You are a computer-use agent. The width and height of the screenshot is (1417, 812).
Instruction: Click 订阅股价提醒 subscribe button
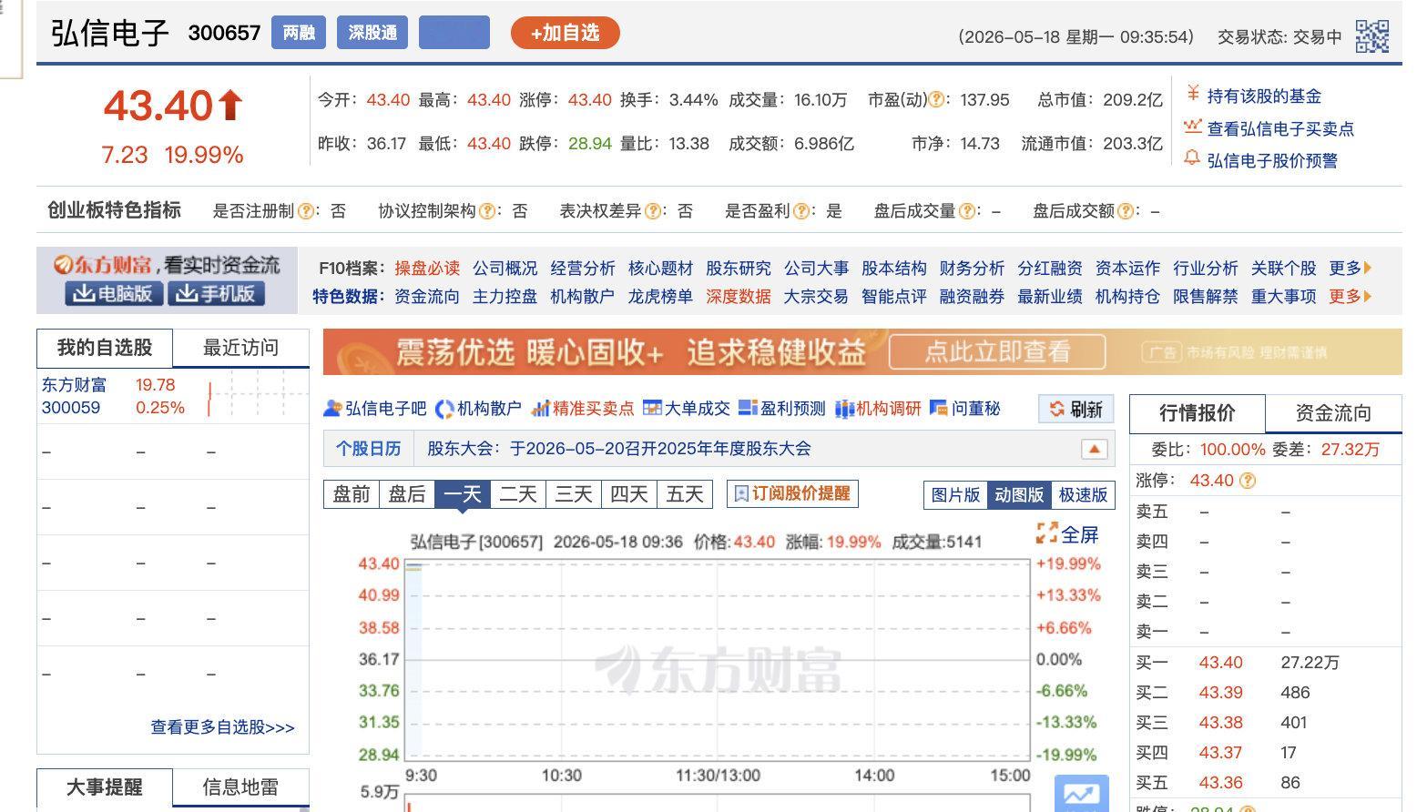792,493
